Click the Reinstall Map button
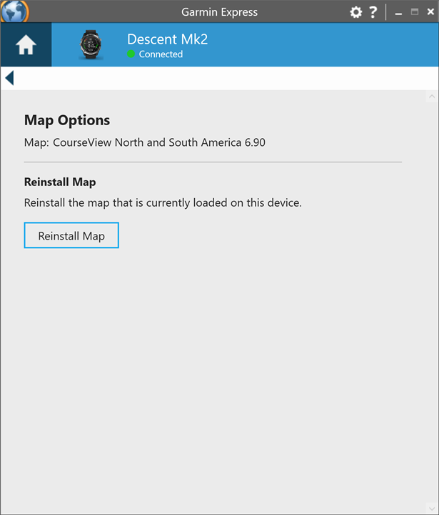Screen dimensions: 439x515 pos(71,235)
